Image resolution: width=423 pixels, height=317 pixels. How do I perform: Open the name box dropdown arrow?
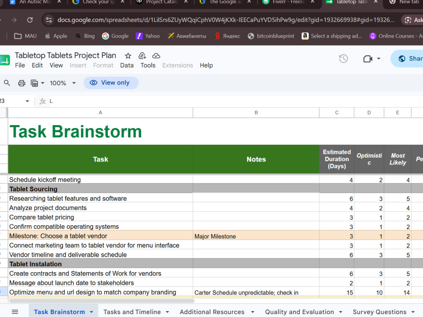27,101
